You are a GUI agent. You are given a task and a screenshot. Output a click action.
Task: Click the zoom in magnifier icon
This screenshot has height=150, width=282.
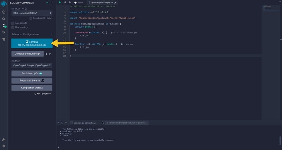tap(70, 2)
